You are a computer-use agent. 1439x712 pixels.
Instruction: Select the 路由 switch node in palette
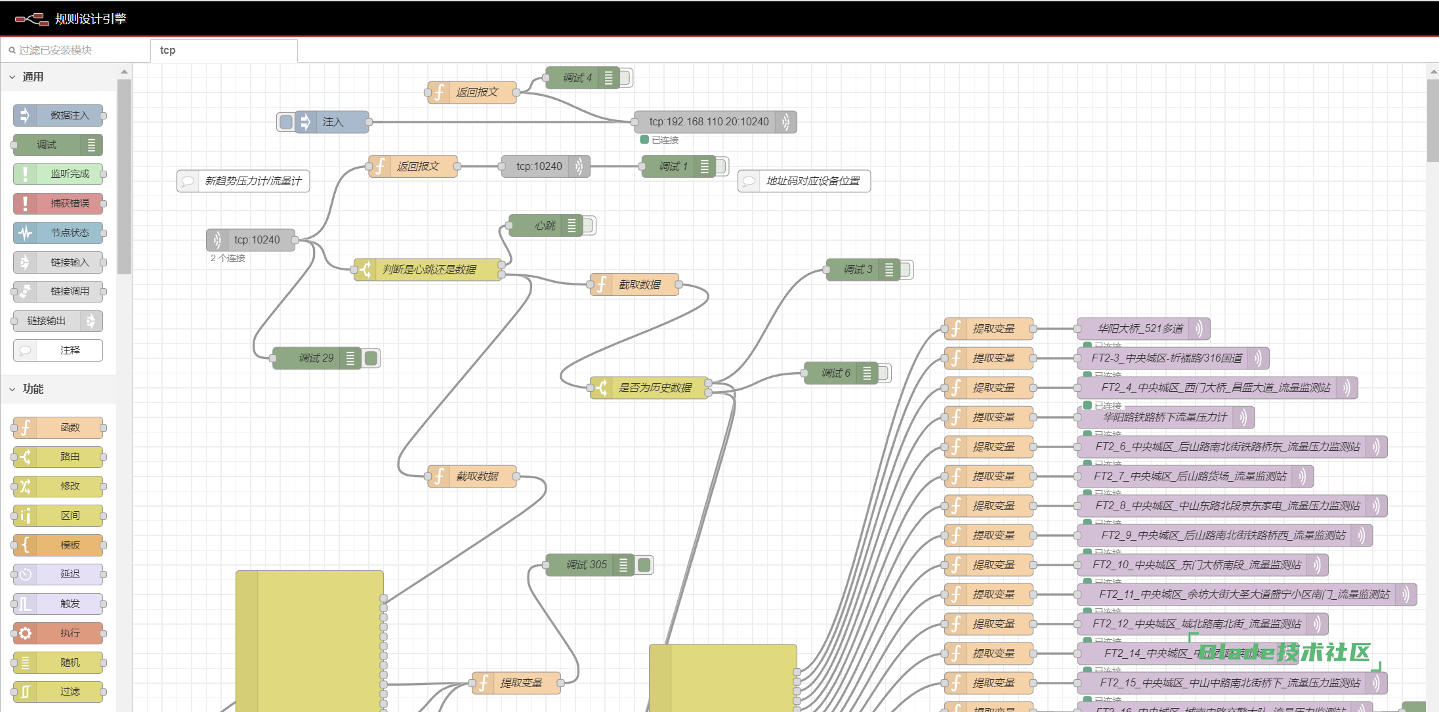coord(58,457)
